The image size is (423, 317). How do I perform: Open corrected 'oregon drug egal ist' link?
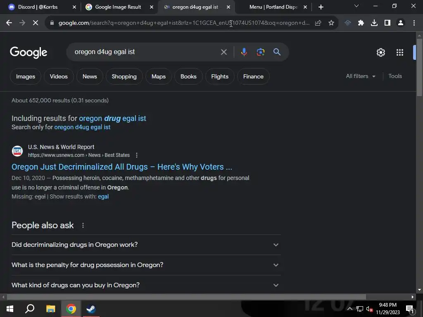[112, 118]
